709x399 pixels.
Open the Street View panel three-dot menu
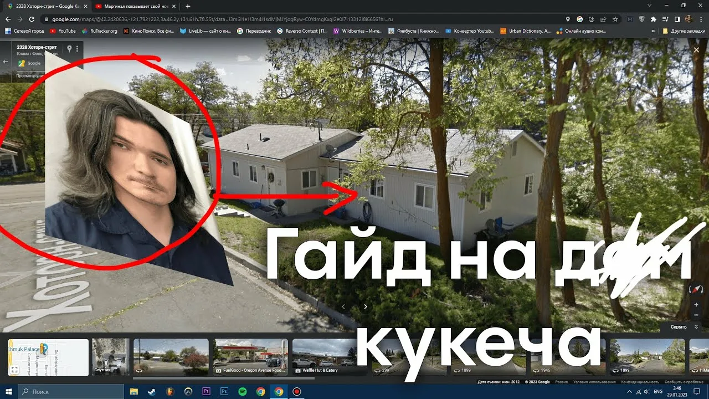click(x=77, y=49)
